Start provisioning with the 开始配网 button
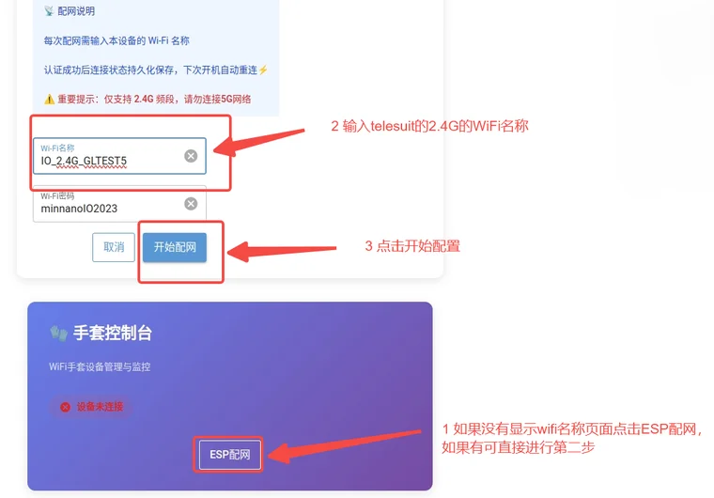This screenshot has height=498, width=714. pos(175,247)
